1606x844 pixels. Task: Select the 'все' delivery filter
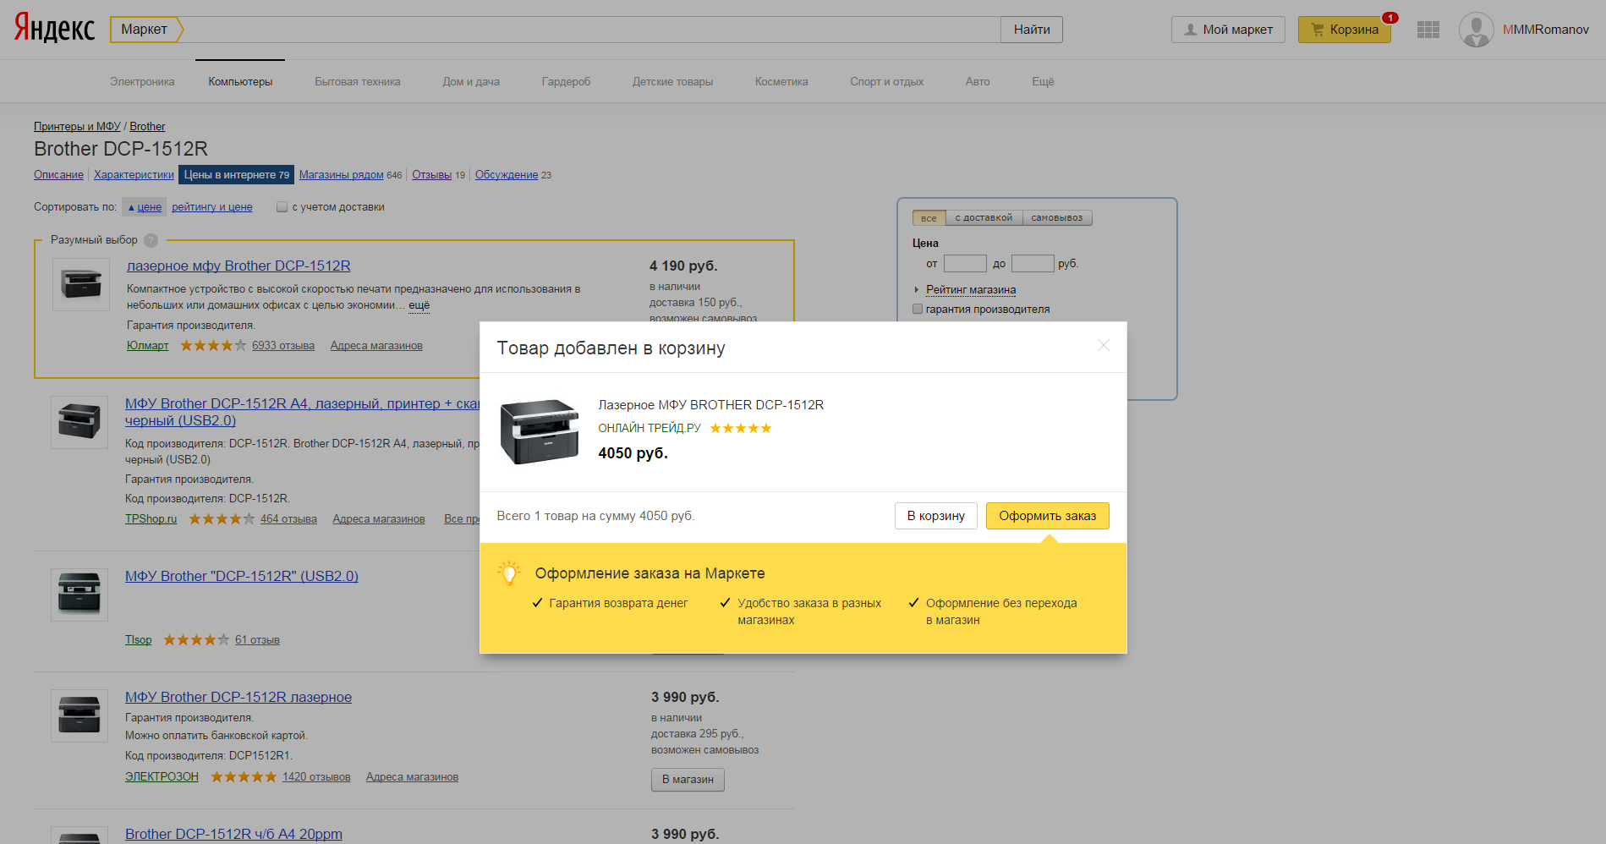929,218
